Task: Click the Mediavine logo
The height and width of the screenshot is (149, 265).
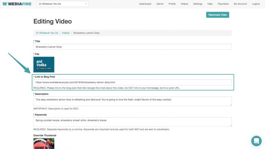Action: (17, 4)
